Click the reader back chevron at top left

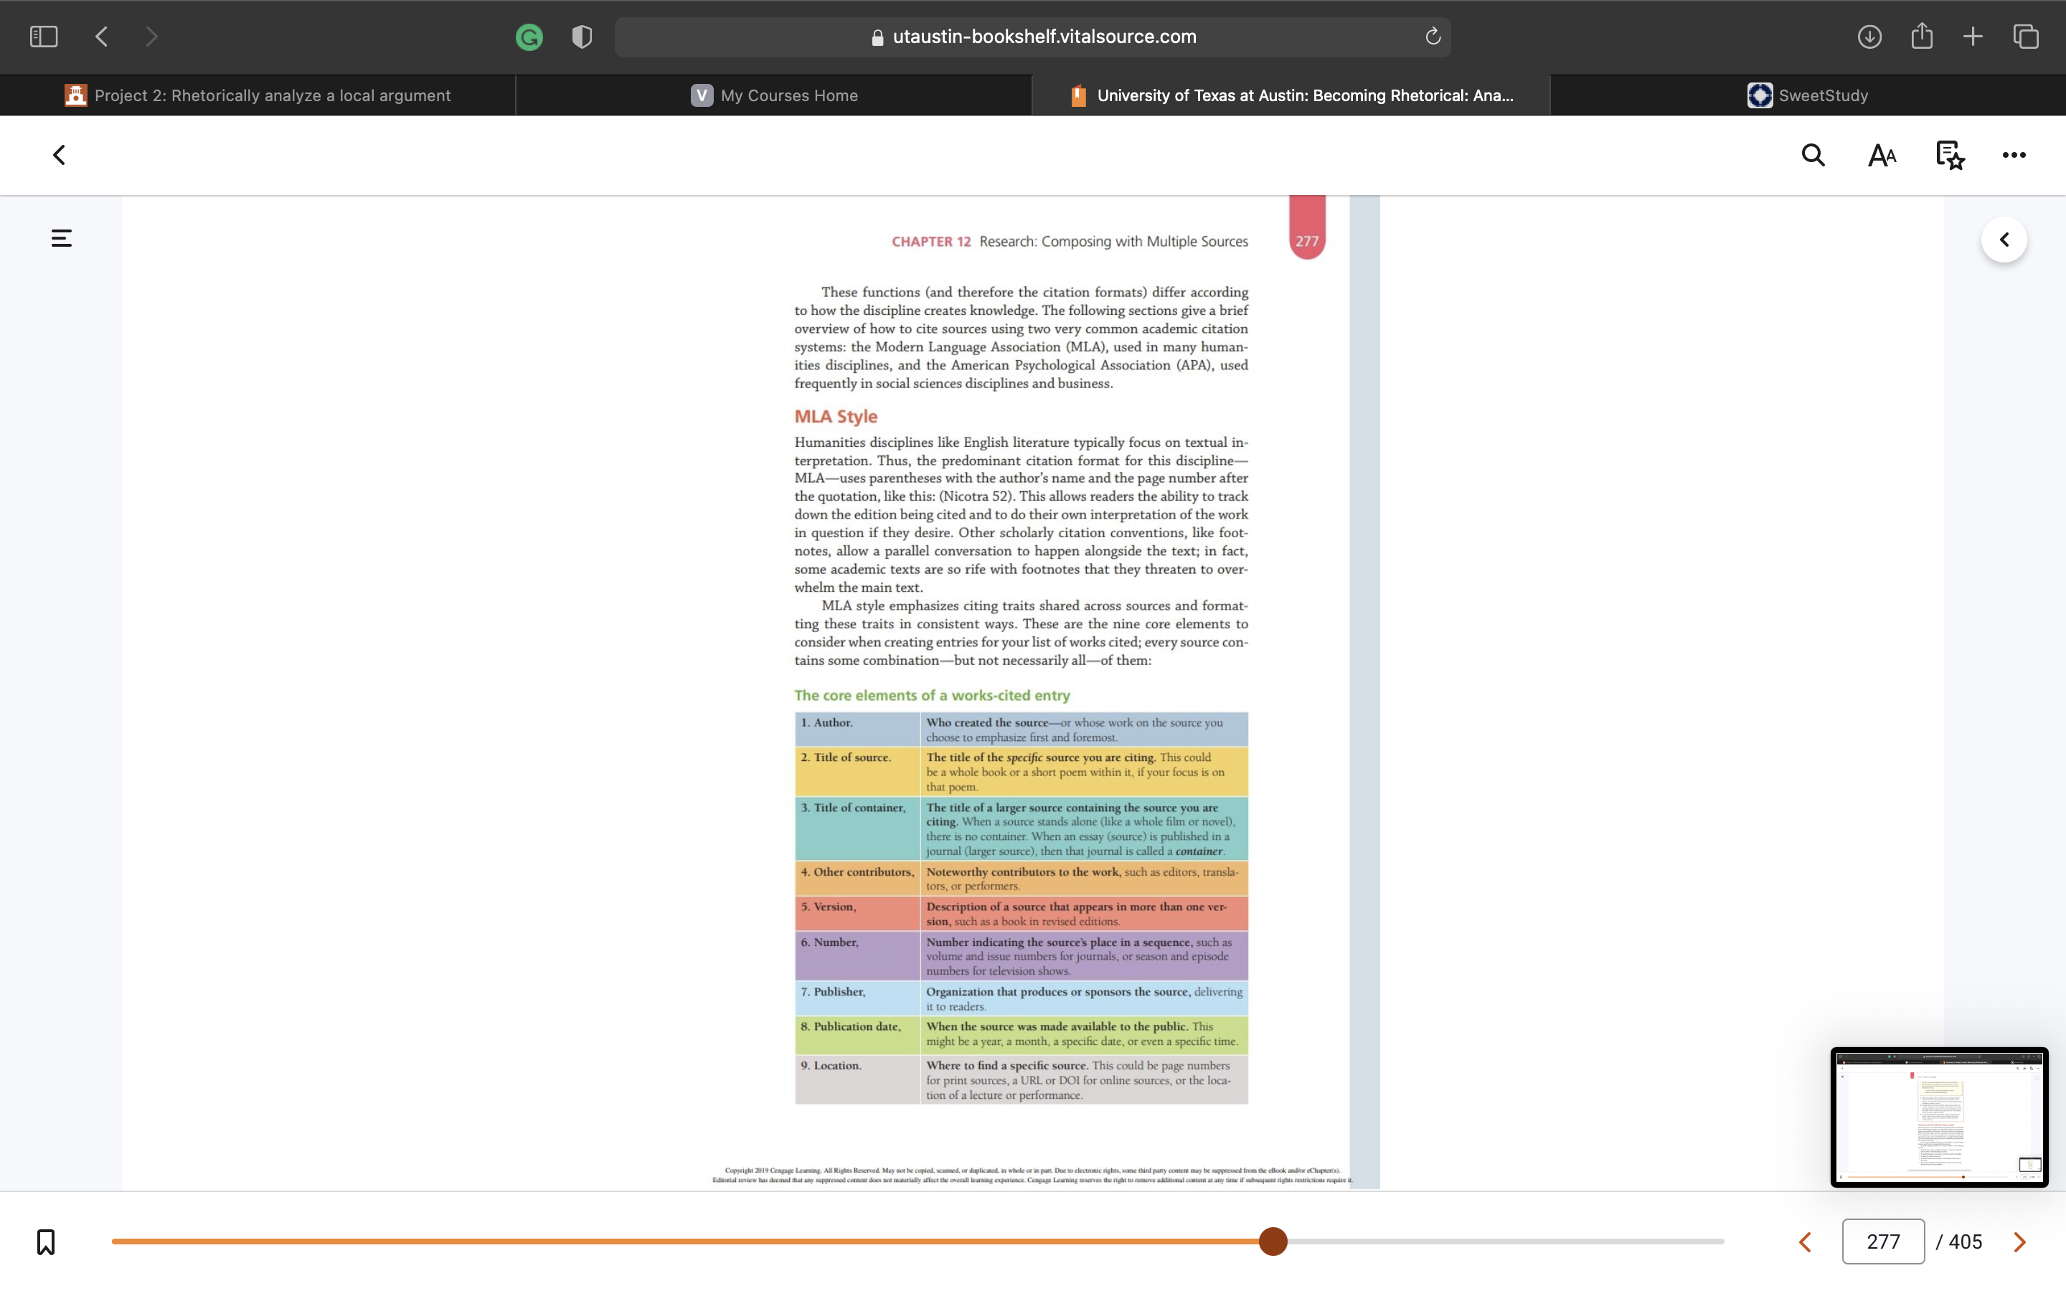point(59,156)
